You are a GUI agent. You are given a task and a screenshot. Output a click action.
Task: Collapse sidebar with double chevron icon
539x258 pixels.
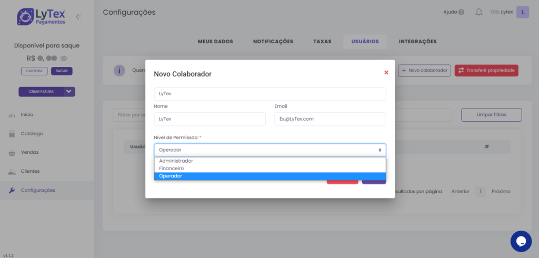(78, 16)
